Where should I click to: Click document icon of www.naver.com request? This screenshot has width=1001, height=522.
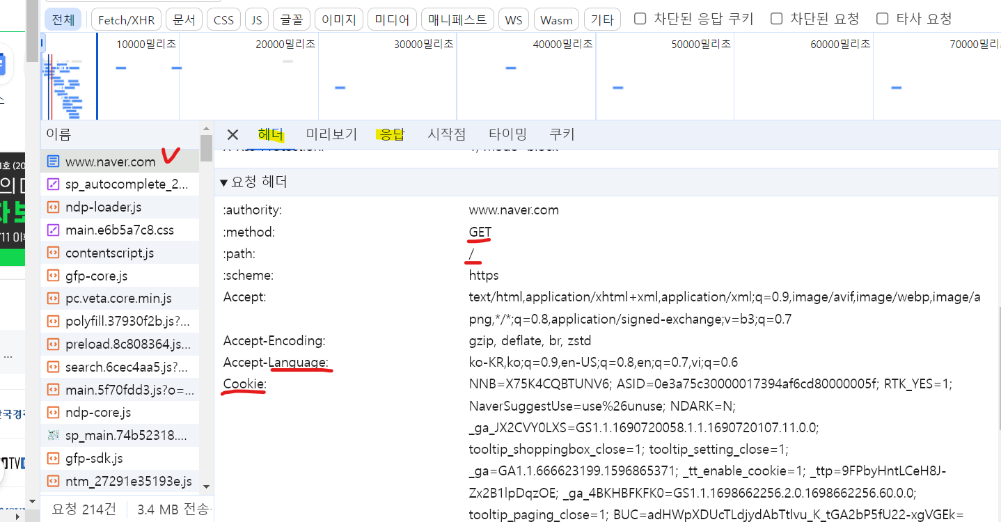tap(53, 161)
